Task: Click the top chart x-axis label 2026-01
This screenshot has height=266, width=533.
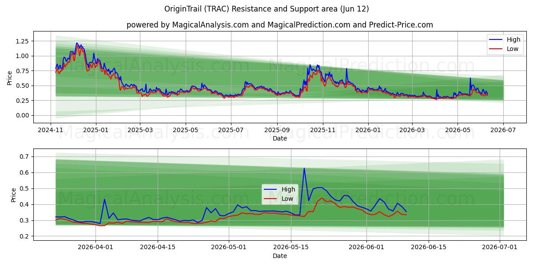Action: click(368, 130)
